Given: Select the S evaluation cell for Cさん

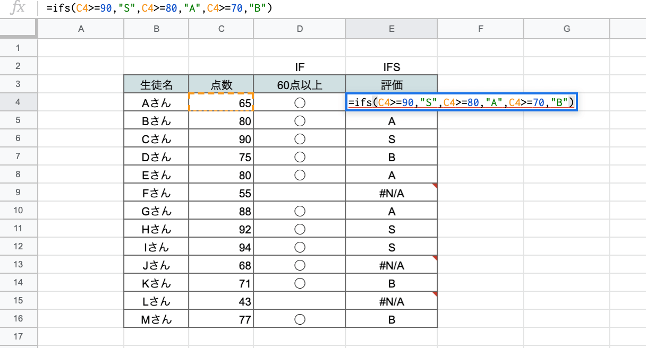Looking at the screenshot, I should [391, 138].
